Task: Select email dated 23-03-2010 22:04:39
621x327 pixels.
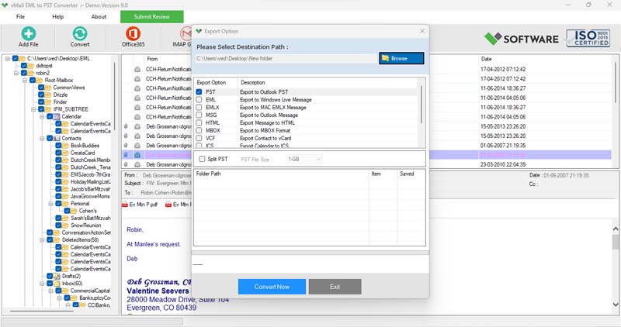Action: click(503, 164)
